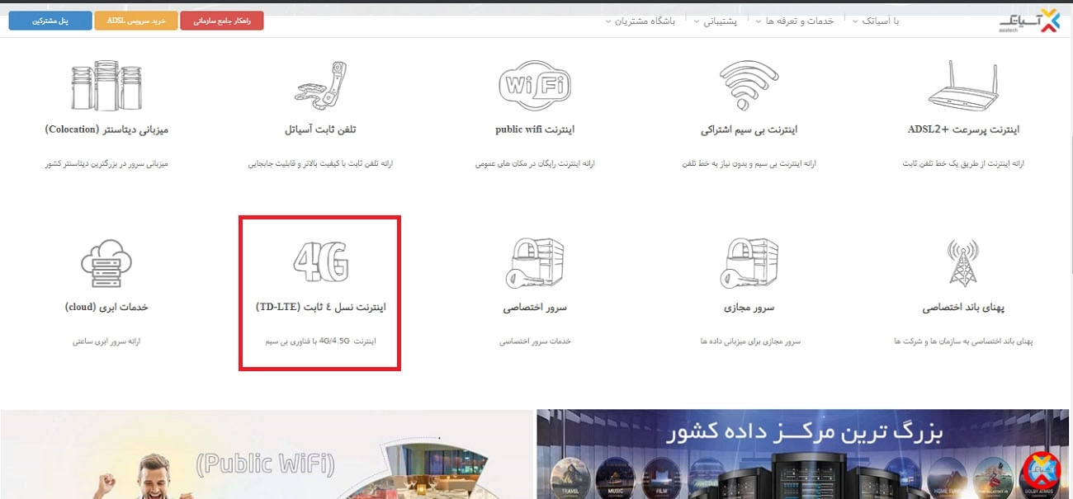Click the dedicated server padlock icon
Image resolution: width=1073 pixels, height=499 pixels.
click(535, 261)
